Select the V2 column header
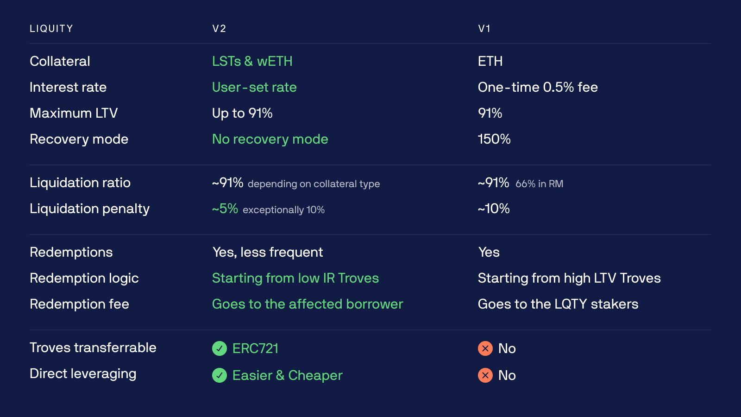741x417 pixels. [219, 29]
